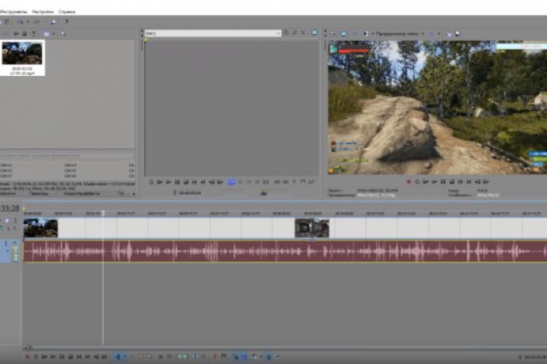
Task: Click the trimmer scrub rate slider handle
Action: (x=264, y=193)
